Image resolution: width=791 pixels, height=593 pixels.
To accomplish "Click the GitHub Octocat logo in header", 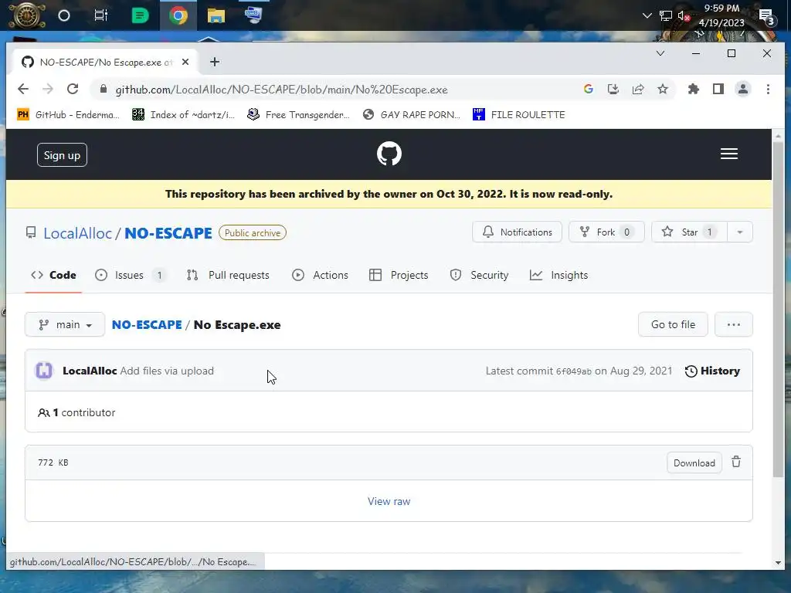I will tap(389, 154).
